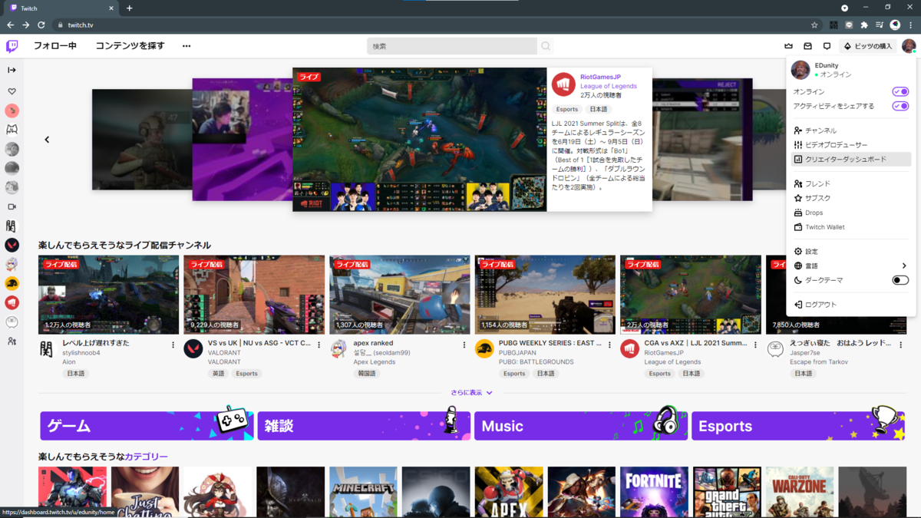Open 設定 settings menu item

851,251
